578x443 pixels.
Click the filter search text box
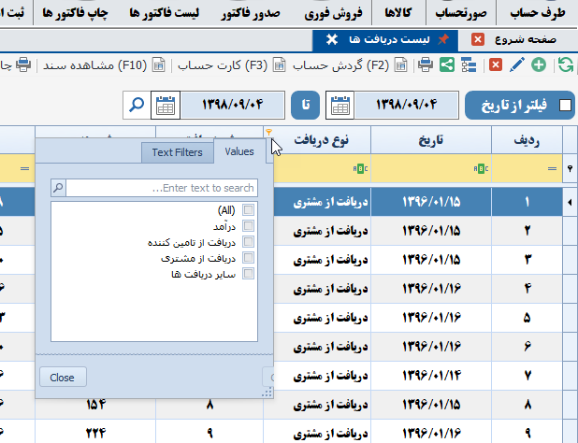161,188
